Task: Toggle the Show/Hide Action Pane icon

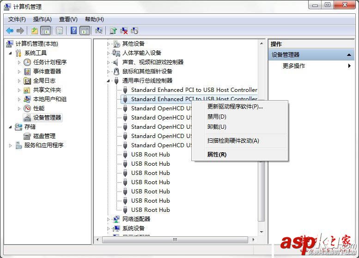Action: coord(85,30)
